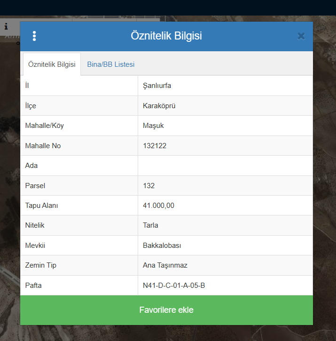Click the Mahalle/Köy row label
This screenshot has height=341, width=336.
pyautogui.click(x=44, y=126)
